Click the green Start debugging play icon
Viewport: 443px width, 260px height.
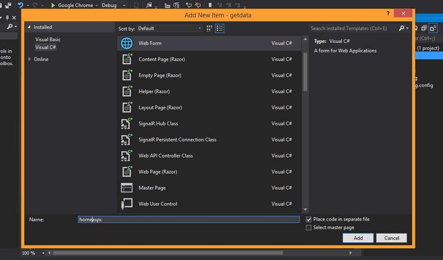coord(53,5)
